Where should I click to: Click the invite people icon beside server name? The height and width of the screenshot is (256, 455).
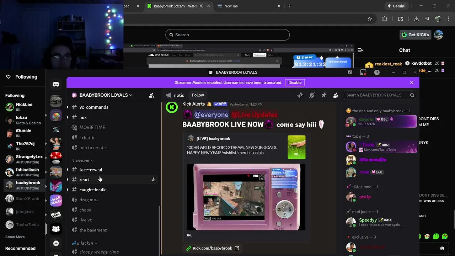point(152,95)
